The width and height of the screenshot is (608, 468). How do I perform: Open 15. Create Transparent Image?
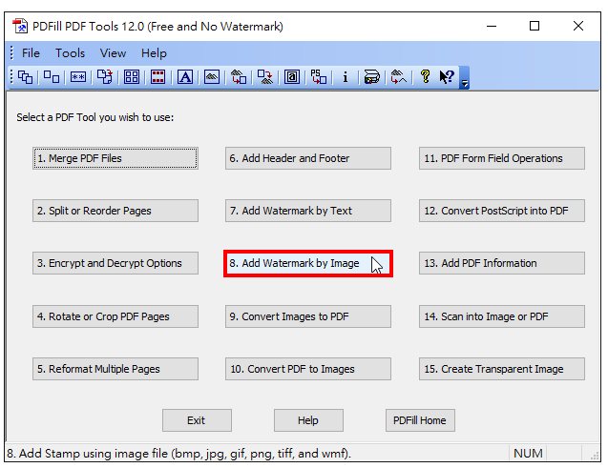pyautogui.click(x=502, y=369)
